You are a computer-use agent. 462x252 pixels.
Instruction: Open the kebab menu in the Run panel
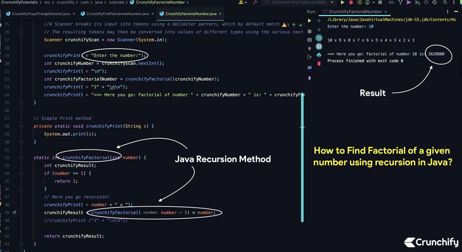coord(448,11)
